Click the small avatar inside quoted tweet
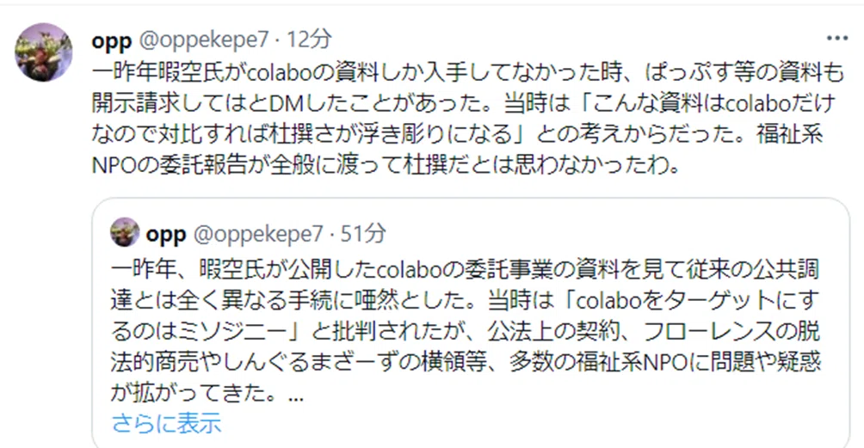 coord(125,232)
